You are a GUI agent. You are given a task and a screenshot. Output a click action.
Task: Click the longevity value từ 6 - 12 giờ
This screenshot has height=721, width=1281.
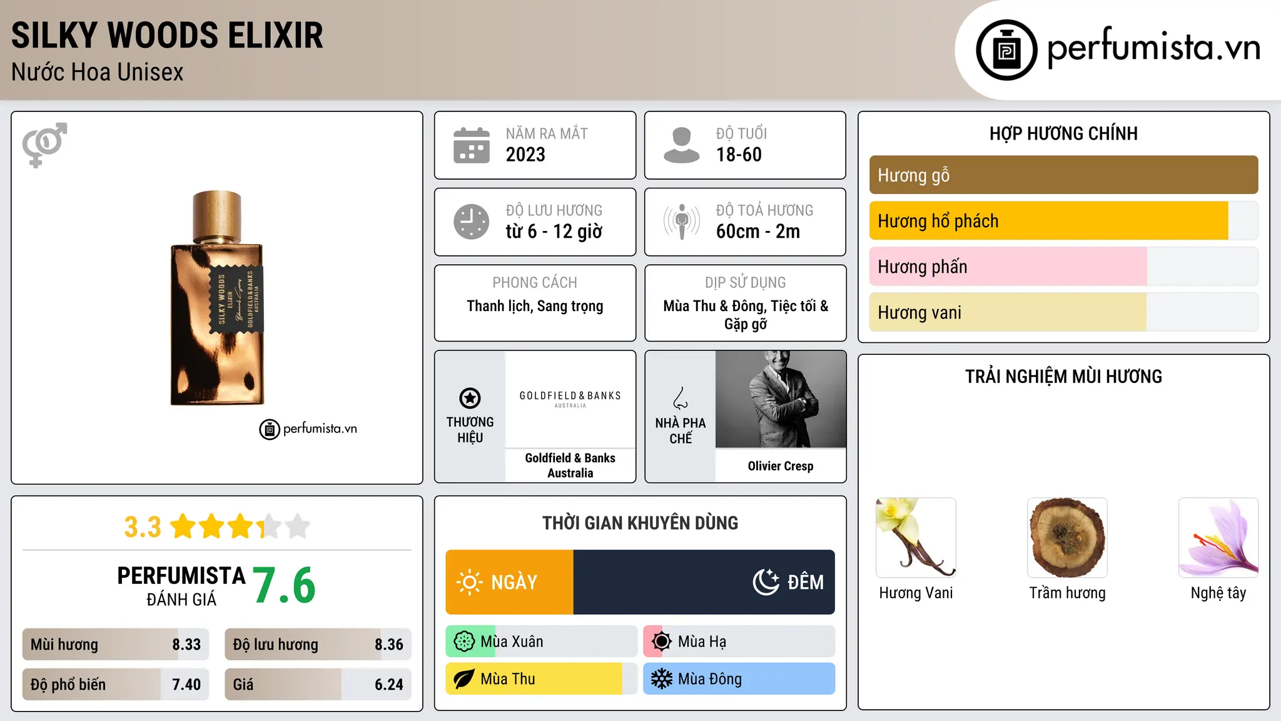pyautogui.click(x=554, y=232)
